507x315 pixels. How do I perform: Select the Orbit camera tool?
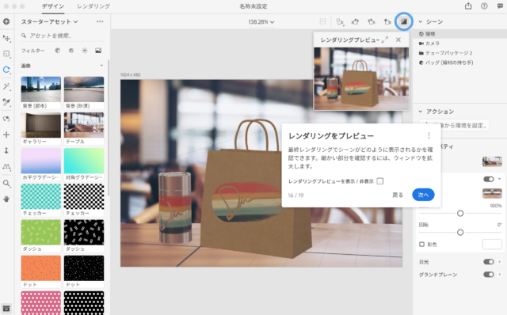6,119
